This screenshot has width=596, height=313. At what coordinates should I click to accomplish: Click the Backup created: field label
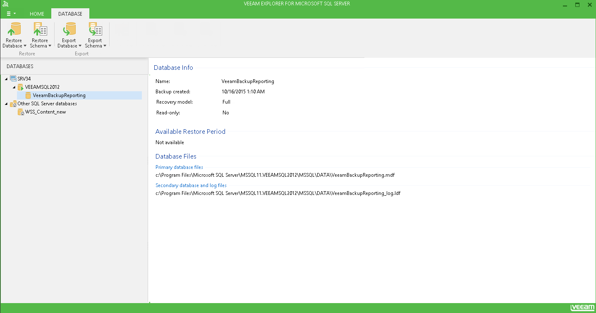[173, 92]
